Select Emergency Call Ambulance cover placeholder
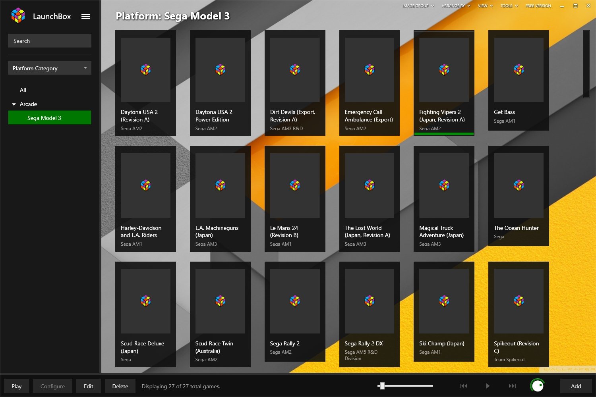Viewport: 596px width, 397px height. click(370, 70)
